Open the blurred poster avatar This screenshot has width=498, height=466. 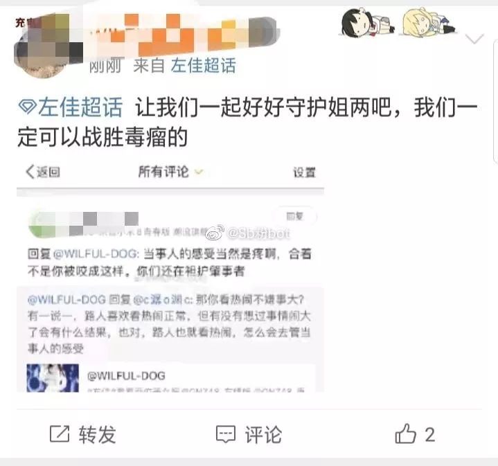click(48, 46)
